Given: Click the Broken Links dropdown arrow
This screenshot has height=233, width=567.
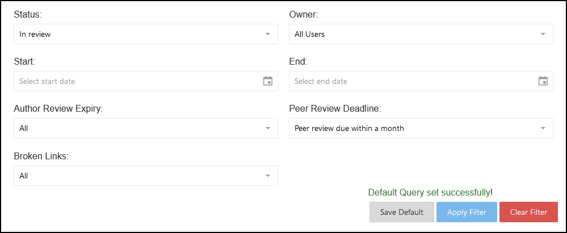Looking at the screenshot, I should (268, 176).
